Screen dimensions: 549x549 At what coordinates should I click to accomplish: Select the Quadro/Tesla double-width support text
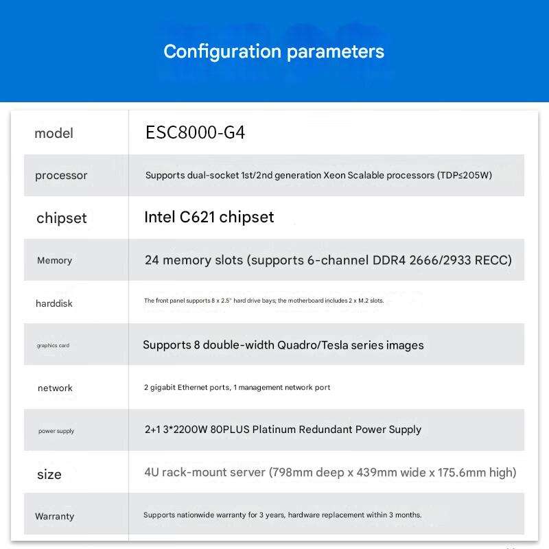tap(283, 345)
